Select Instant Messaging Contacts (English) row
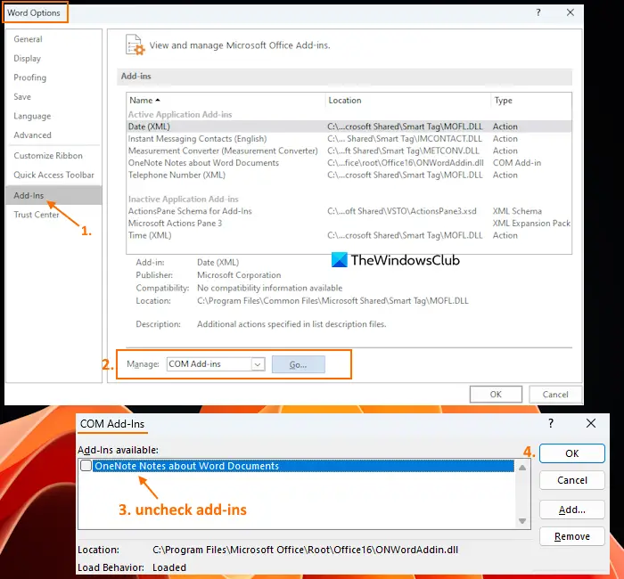This screenshot has height=579, width=624. pos(349,139)
